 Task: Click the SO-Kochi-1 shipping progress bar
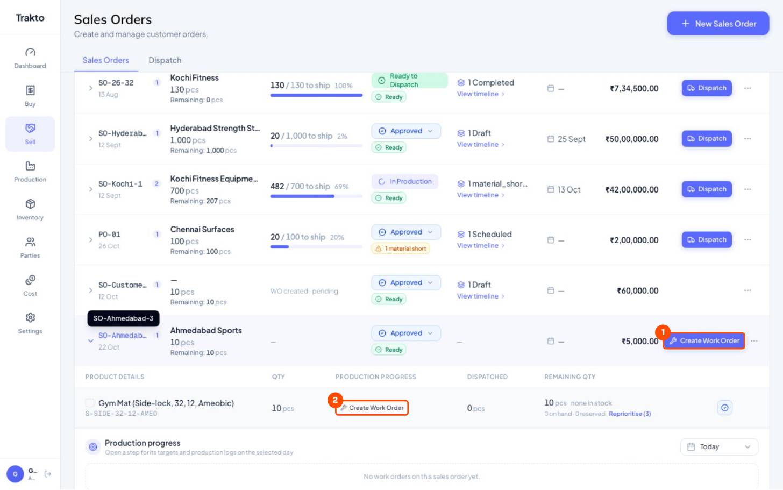(x=316, y=196)
